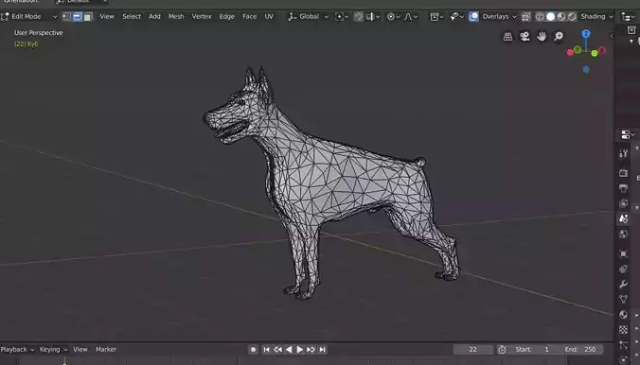Click the current frame field showing 22
Viewport: 640px width, 365px height.
[x=472, y=350]
